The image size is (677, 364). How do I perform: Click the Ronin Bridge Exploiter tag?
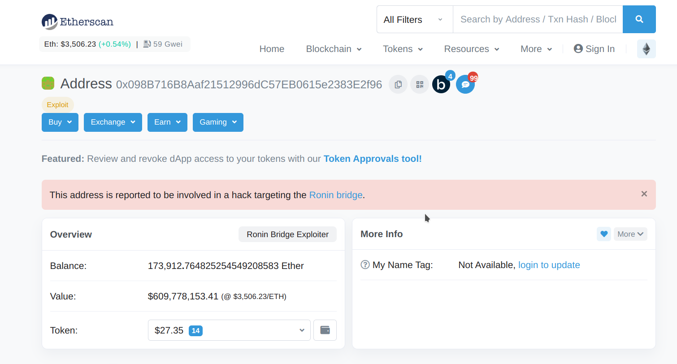click(x=287, y=234)
